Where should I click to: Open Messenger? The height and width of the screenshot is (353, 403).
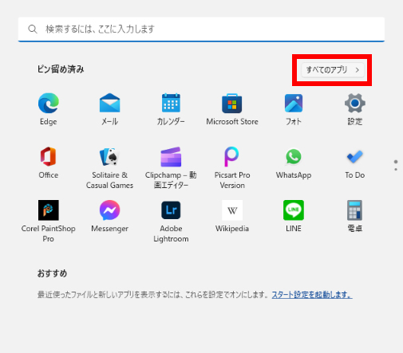tap(109, 216)
